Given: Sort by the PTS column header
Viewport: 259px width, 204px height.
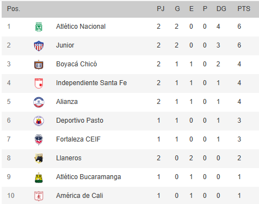Looking at the screenshot, I should click(244, 9).
